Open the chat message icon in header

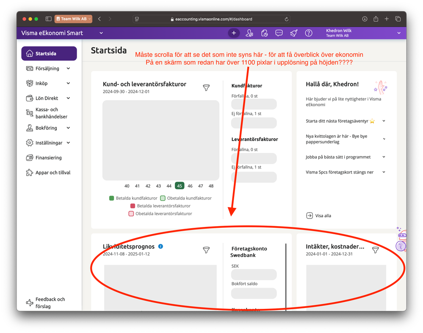point(279,33)
